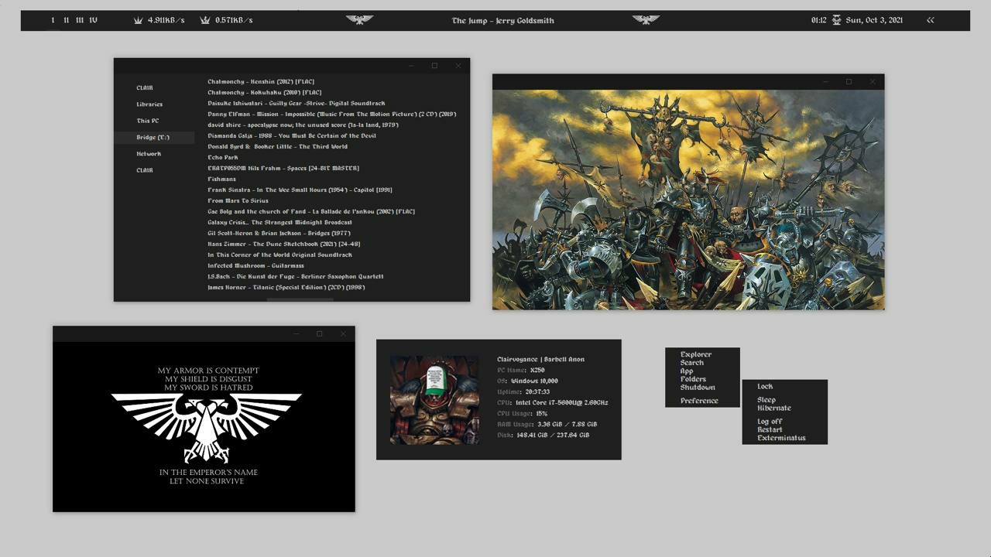The width and height of the screenshot is (991, 557).
Task: Click the Chaos warriors artwork image
Action: (x=688, y=200)
